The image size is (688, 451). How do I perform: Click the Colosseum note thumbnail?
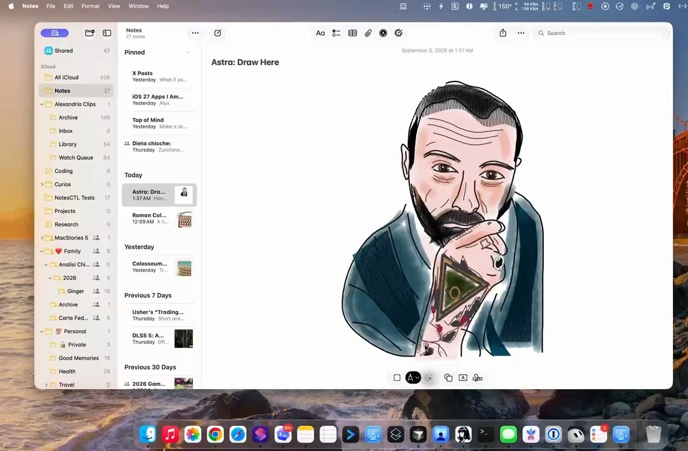pyautogui.click(x=185, y=267)
